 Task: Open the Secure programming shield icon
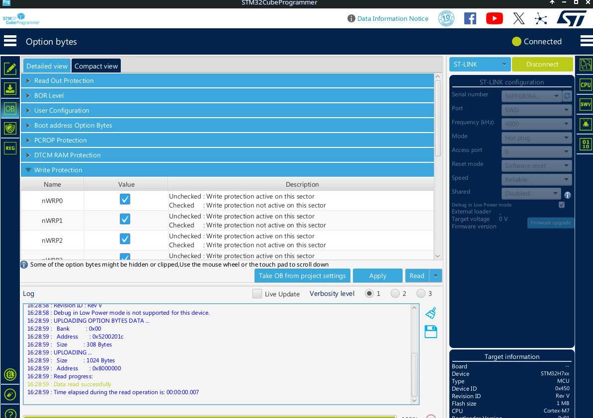click(x=10, y=129)
